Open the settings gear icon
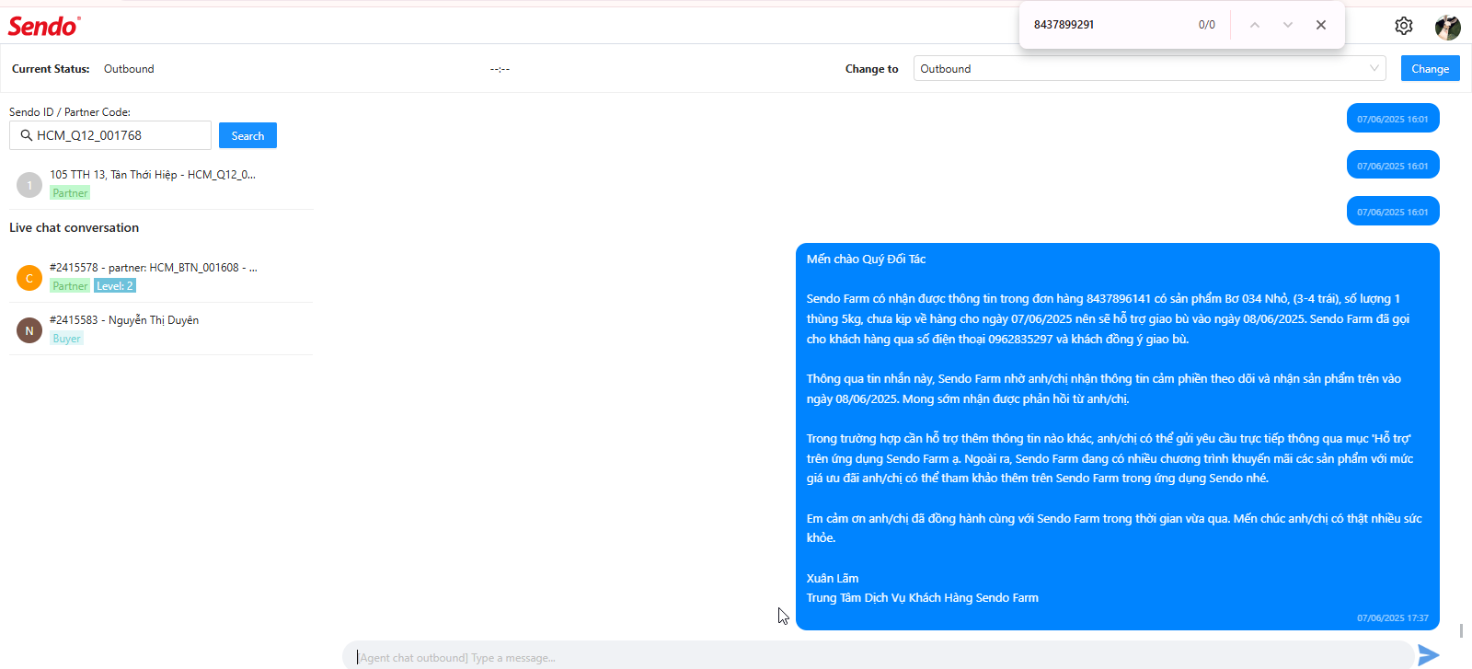1472x669 pixels. pyautogui.click(x=1403, y=26)
